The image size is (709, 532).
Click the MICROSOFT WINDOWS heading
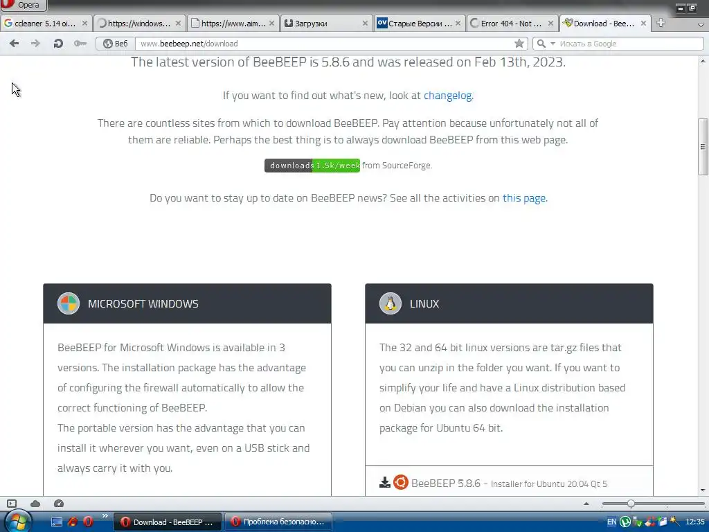pos(143,304)
